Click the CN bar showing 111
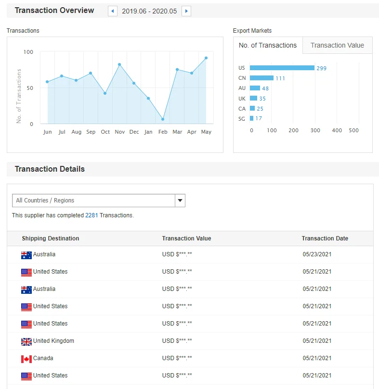 click(x=261, y=78)
